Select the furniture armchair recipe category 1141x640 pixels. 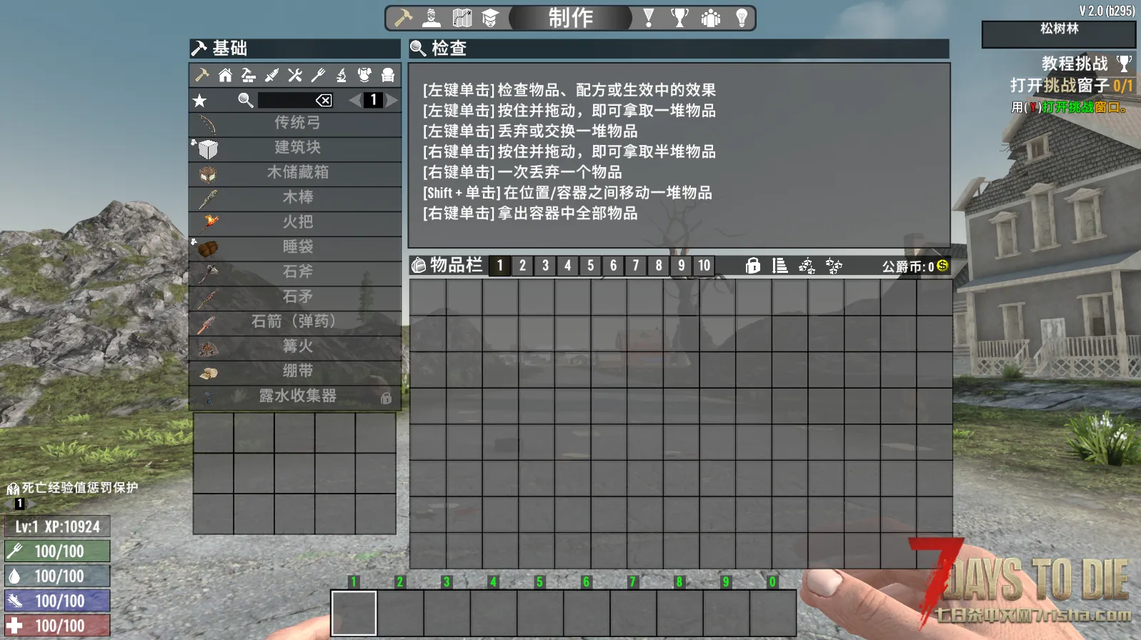pos(388,75)
